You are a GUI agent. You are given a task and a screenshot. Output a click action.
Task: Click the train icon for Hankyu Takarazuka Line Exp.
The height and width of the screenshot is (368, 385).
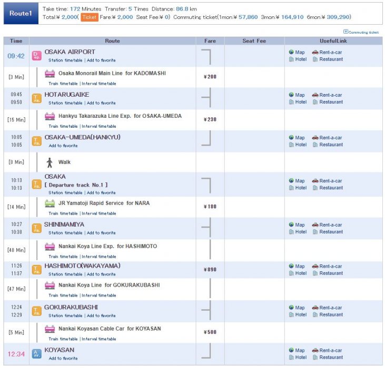point(50,116)
